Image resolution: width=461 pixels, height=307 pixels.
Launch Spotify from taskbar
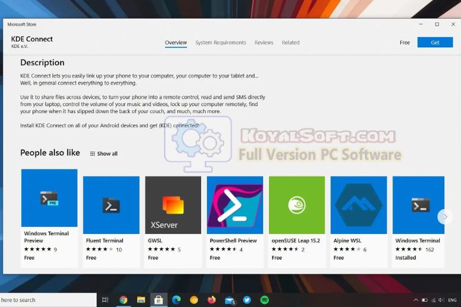point(264,300)
